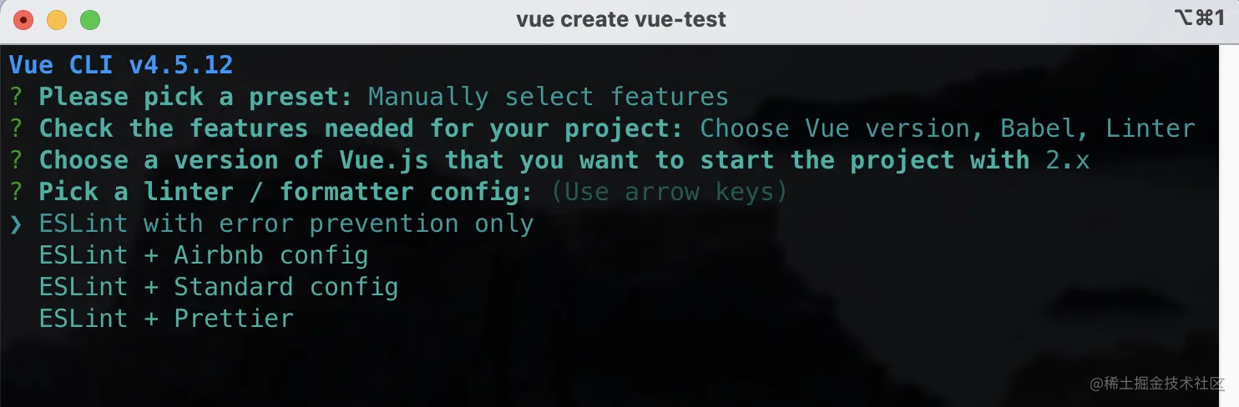Choose the 'ESLint + Airbnb config' option
1239x407 pixels.
coord(203,255)
